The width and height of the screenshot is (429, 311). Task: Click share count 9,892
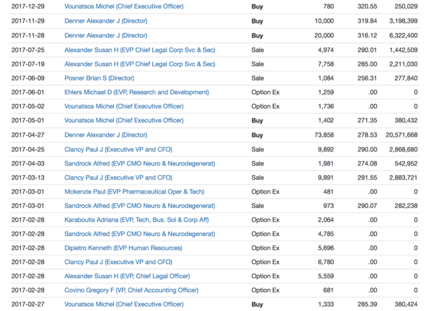[326, 149]
